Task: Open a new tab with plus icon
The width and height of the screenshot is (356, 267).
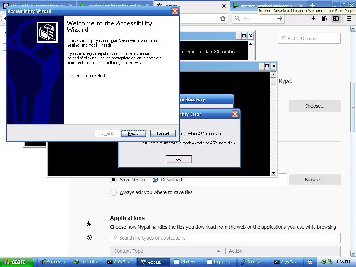Action: coord(313,6)
